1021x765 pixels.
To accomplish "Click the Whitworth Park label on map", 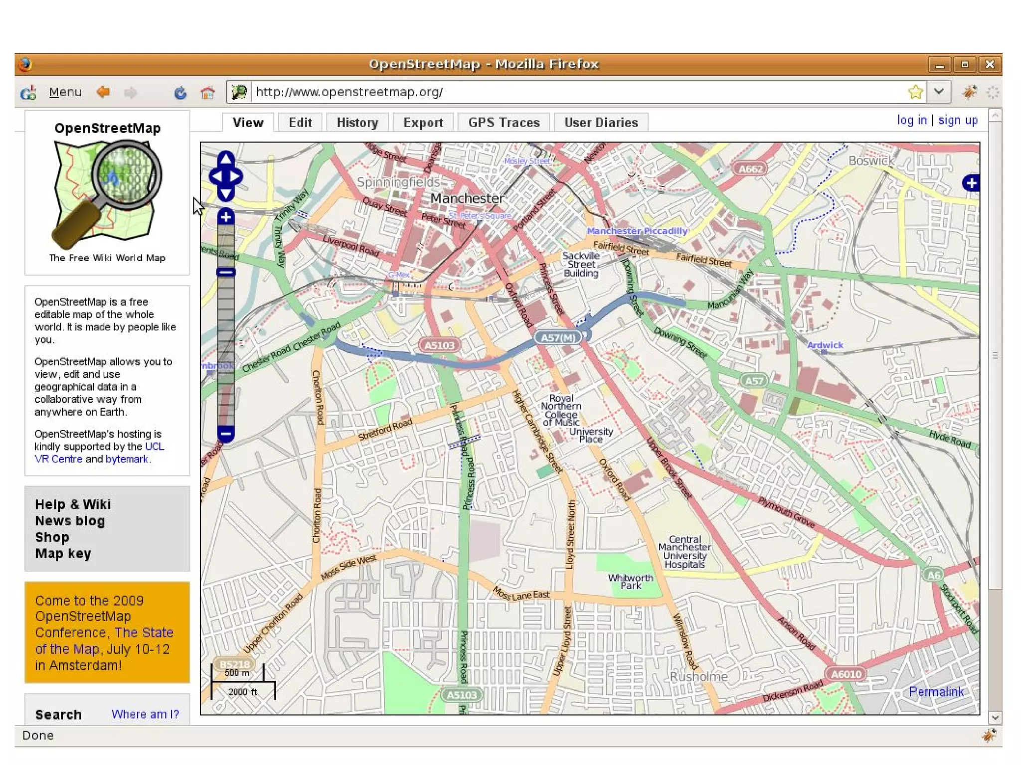I will pyautogui.click(x=631, y=582).
